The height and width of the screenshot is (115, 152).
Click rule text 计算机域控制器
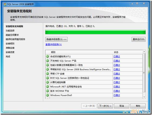(x=58, y=82)
